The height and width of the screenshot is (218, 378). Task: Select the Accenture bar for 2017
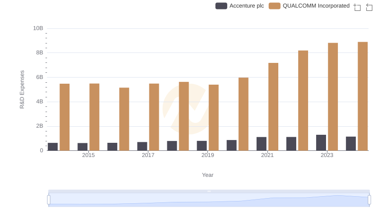click(x=142, y=147)
